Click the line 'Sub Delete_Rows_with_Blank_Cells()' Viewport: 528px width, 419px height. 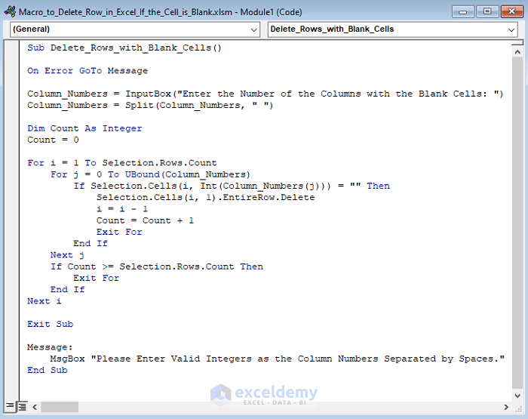tap(124, 48)
